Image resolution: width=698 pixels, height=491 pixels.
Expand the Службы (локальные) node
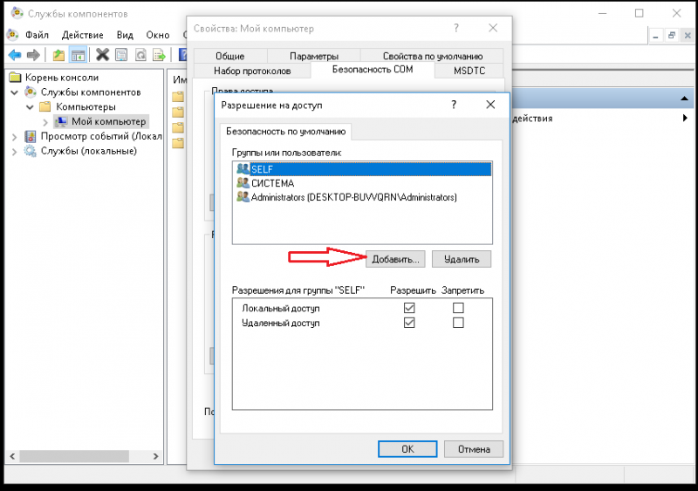(x=15, y=151)
